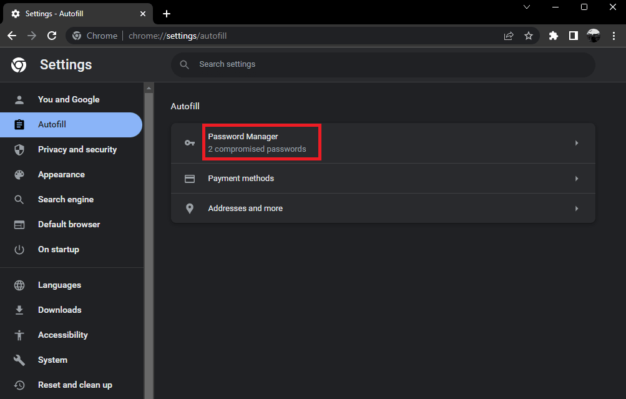
Task: Click the Chrome site info icon
Action: 77,36
